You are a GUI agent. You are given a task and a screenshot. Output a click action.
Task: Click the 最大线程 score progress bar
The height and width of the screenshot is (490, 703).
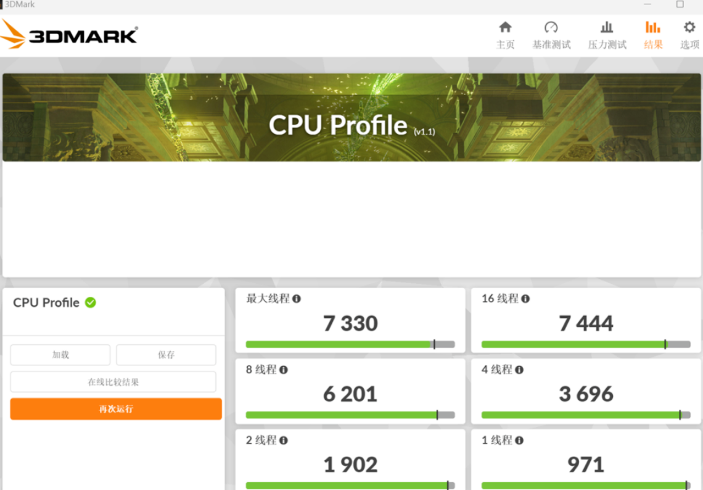pos(350,344)
